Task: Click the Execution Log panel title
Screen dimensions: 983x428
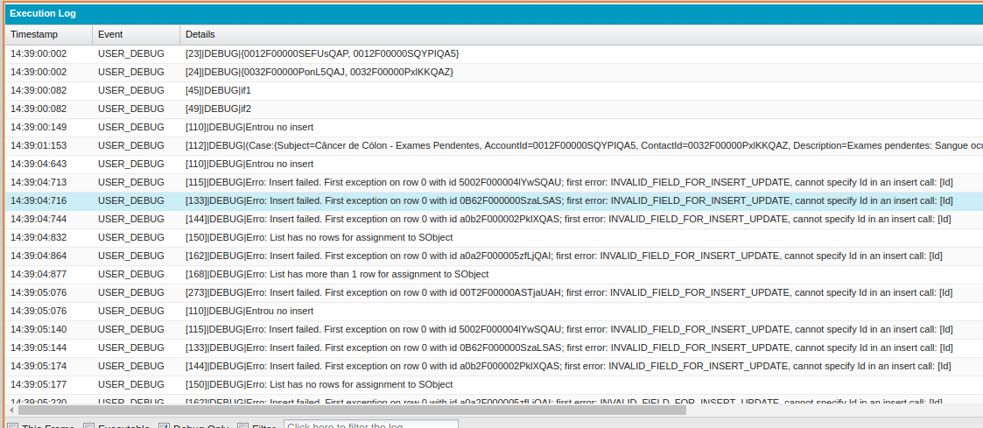Action: click(43, 13)
